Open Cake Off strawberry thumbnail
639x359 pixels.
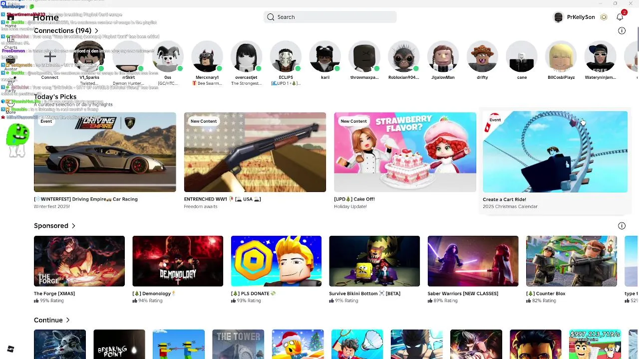(405, 152)
